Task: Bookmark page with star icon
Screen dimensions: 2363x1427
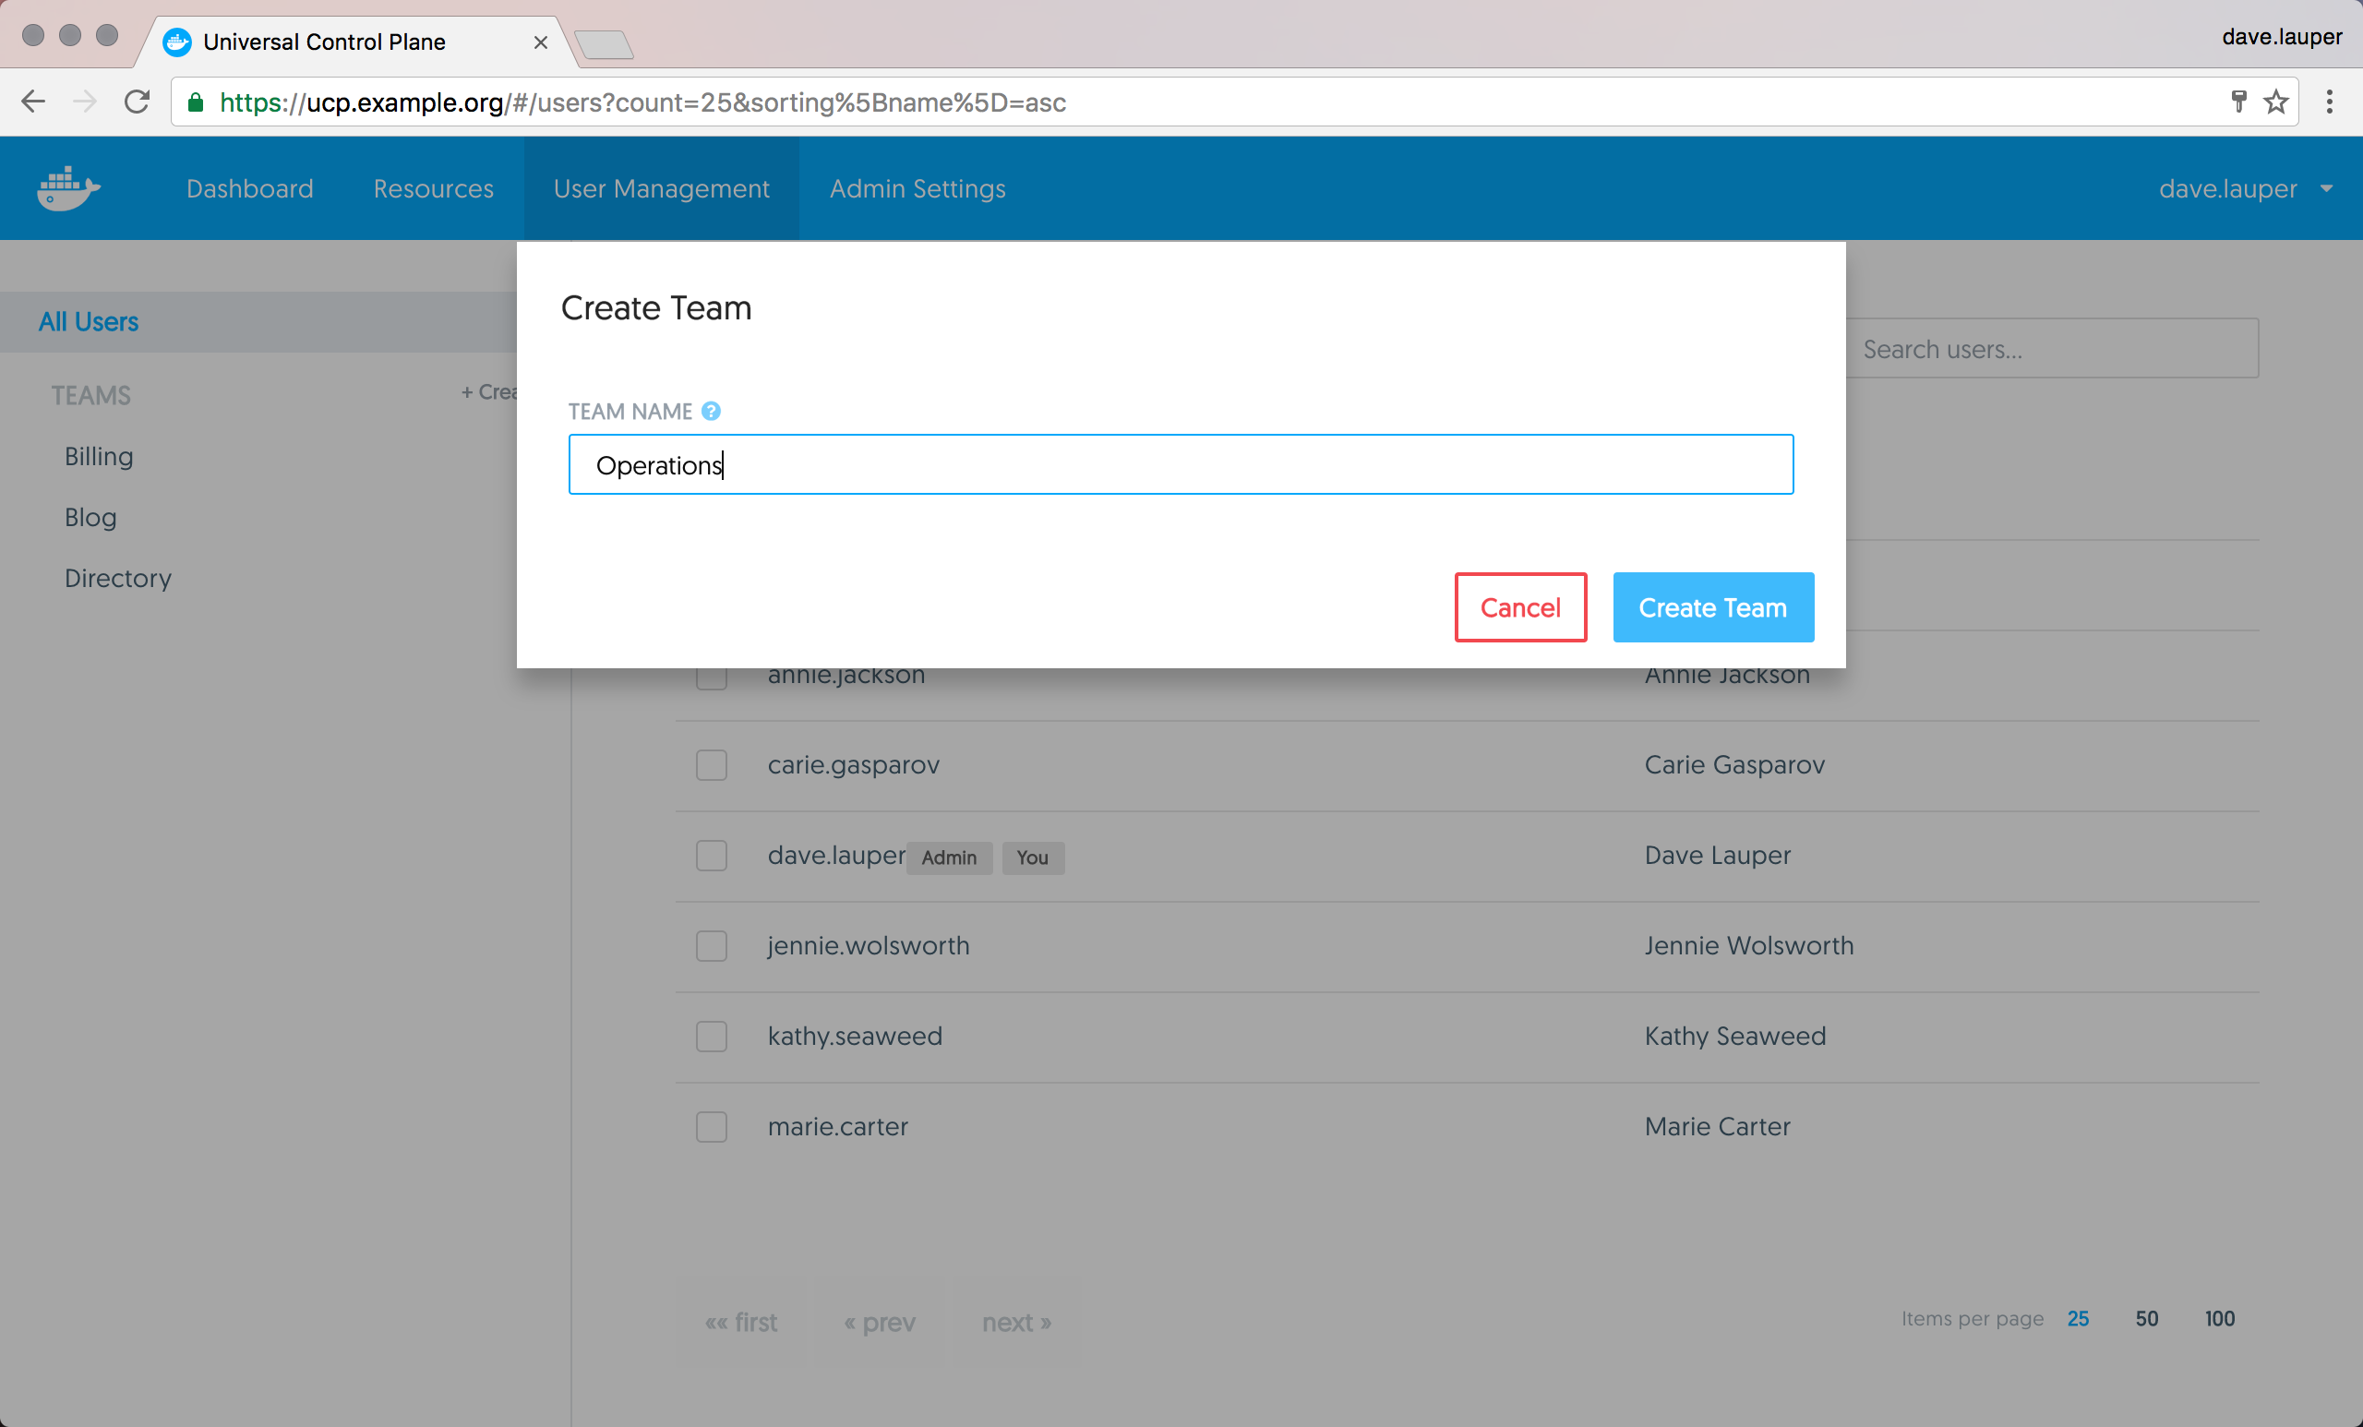Action: click(x=2275, y=102)
